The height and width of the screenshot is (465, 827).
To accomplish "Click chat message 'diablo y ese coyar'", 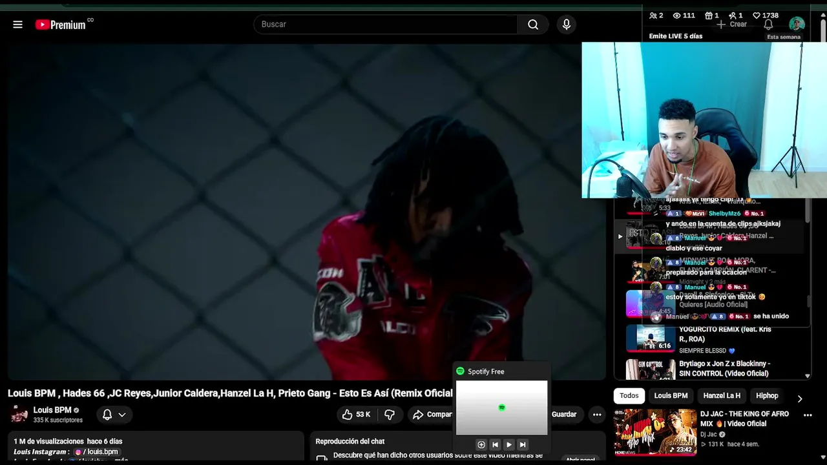I will click(694, 249).
